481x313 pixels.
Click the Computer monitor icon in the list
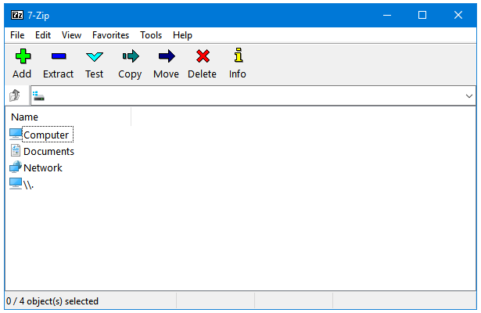pyautogui.click(x=16, y=134)
